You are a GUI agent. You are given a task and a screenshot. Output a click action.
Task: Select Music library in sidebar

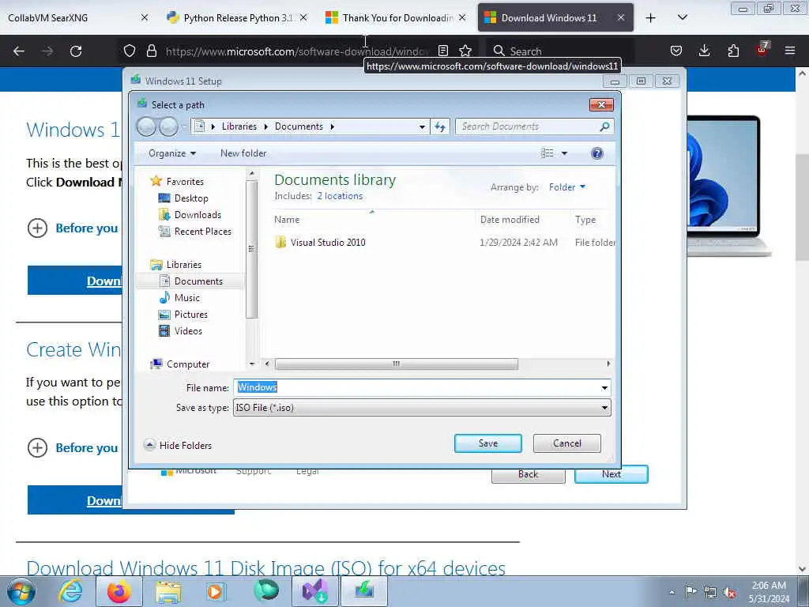(186, 298)
